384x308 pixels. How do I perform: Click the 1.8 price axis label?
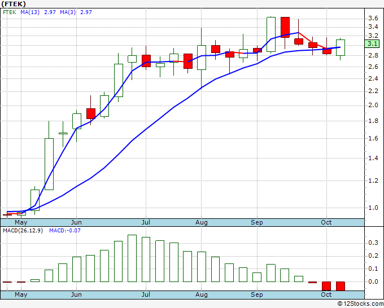point(373,121)
